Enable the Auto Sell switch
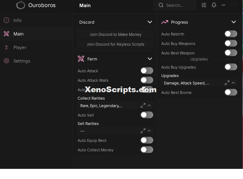243x179 pixels. (x=147, y=115)
